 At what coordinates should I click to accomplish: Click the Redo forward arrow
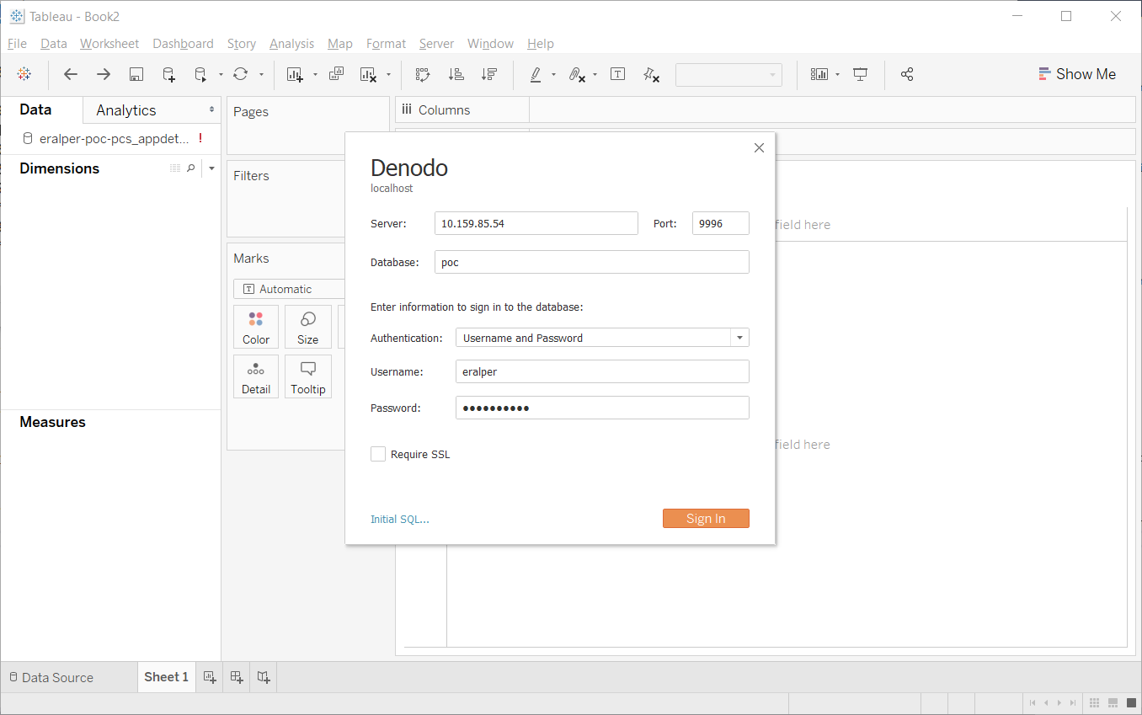104,74
